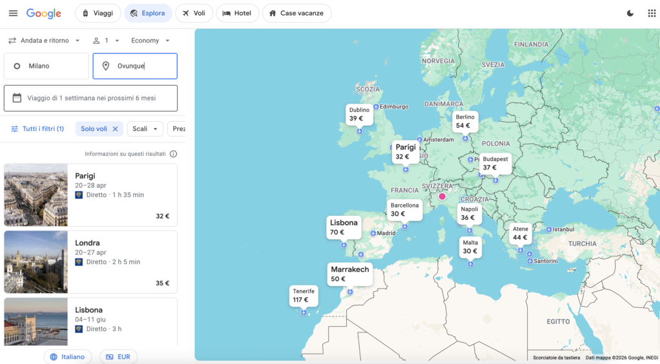Open the Parigi destination result thumbnail
Screen dimensions: 660x364
36,195
